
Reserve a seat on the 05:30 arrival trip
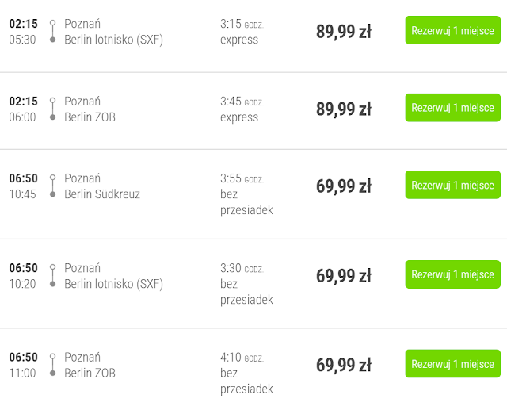452,30
